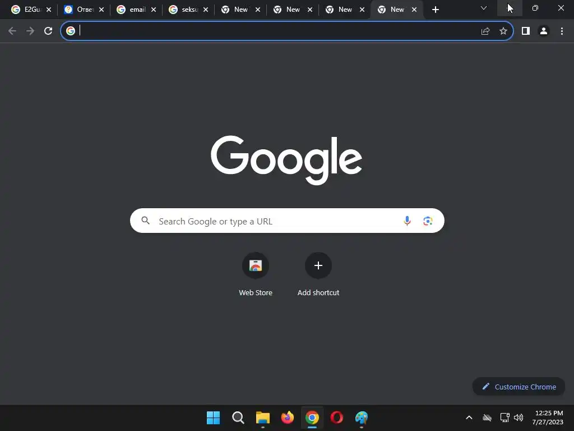Click the Chrome taskbar icon
The height and width of the screenshot is (431, 574).
[x=312, y=418]
